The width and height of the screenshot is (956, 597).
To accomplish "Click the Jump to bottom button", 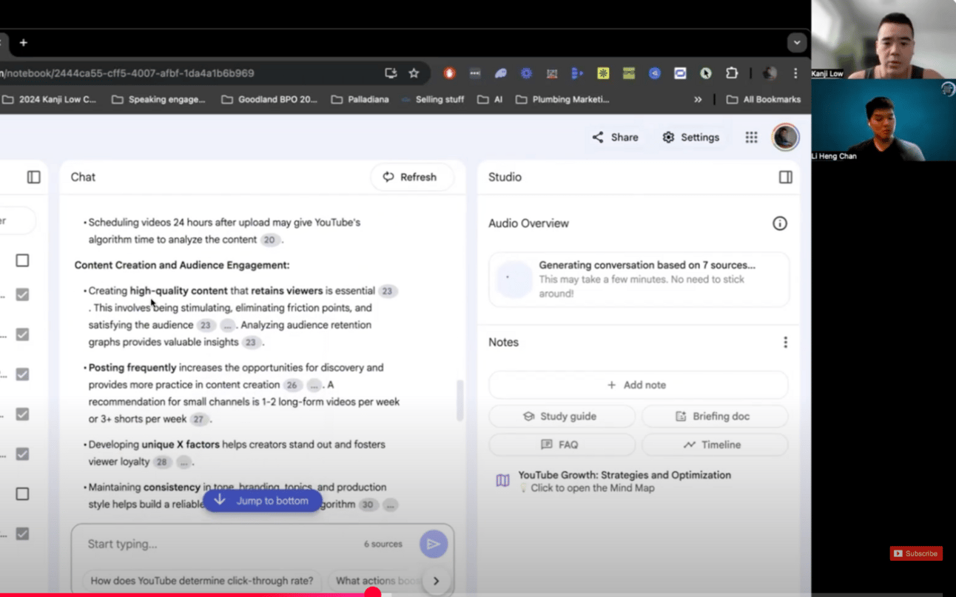I will [262, 501].
